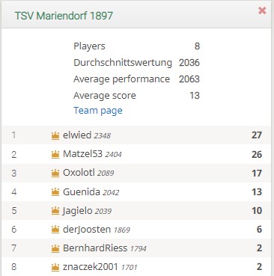The width and height of the screenshot is (274, 276).
Task: Open the Team page link
Action: point(98,111)
